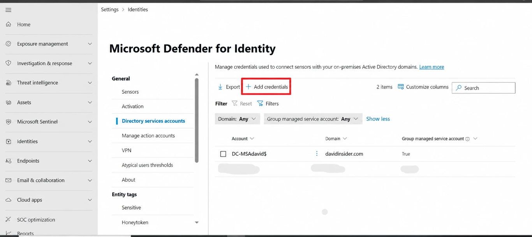532x237 pixels.
Task: Click the scroll-up arrow of settings list
Action: 197,74
